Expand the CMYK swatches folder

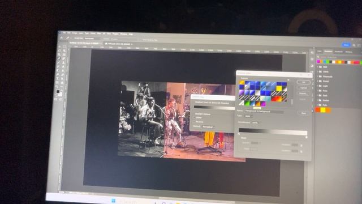point(317,72)
